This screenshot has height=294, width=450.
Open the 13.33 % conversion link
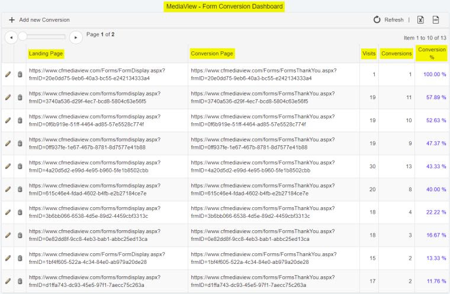point(436,258)
